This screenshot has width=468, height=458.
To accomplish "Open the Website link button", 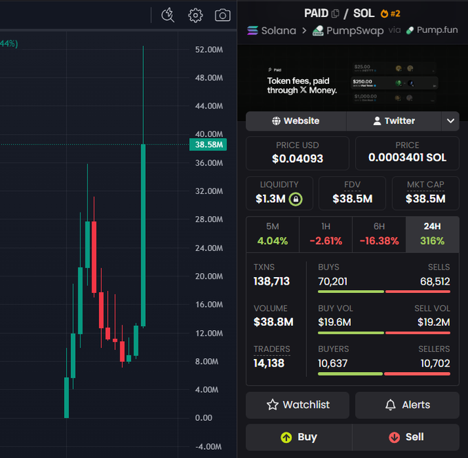I will [296, 121].
